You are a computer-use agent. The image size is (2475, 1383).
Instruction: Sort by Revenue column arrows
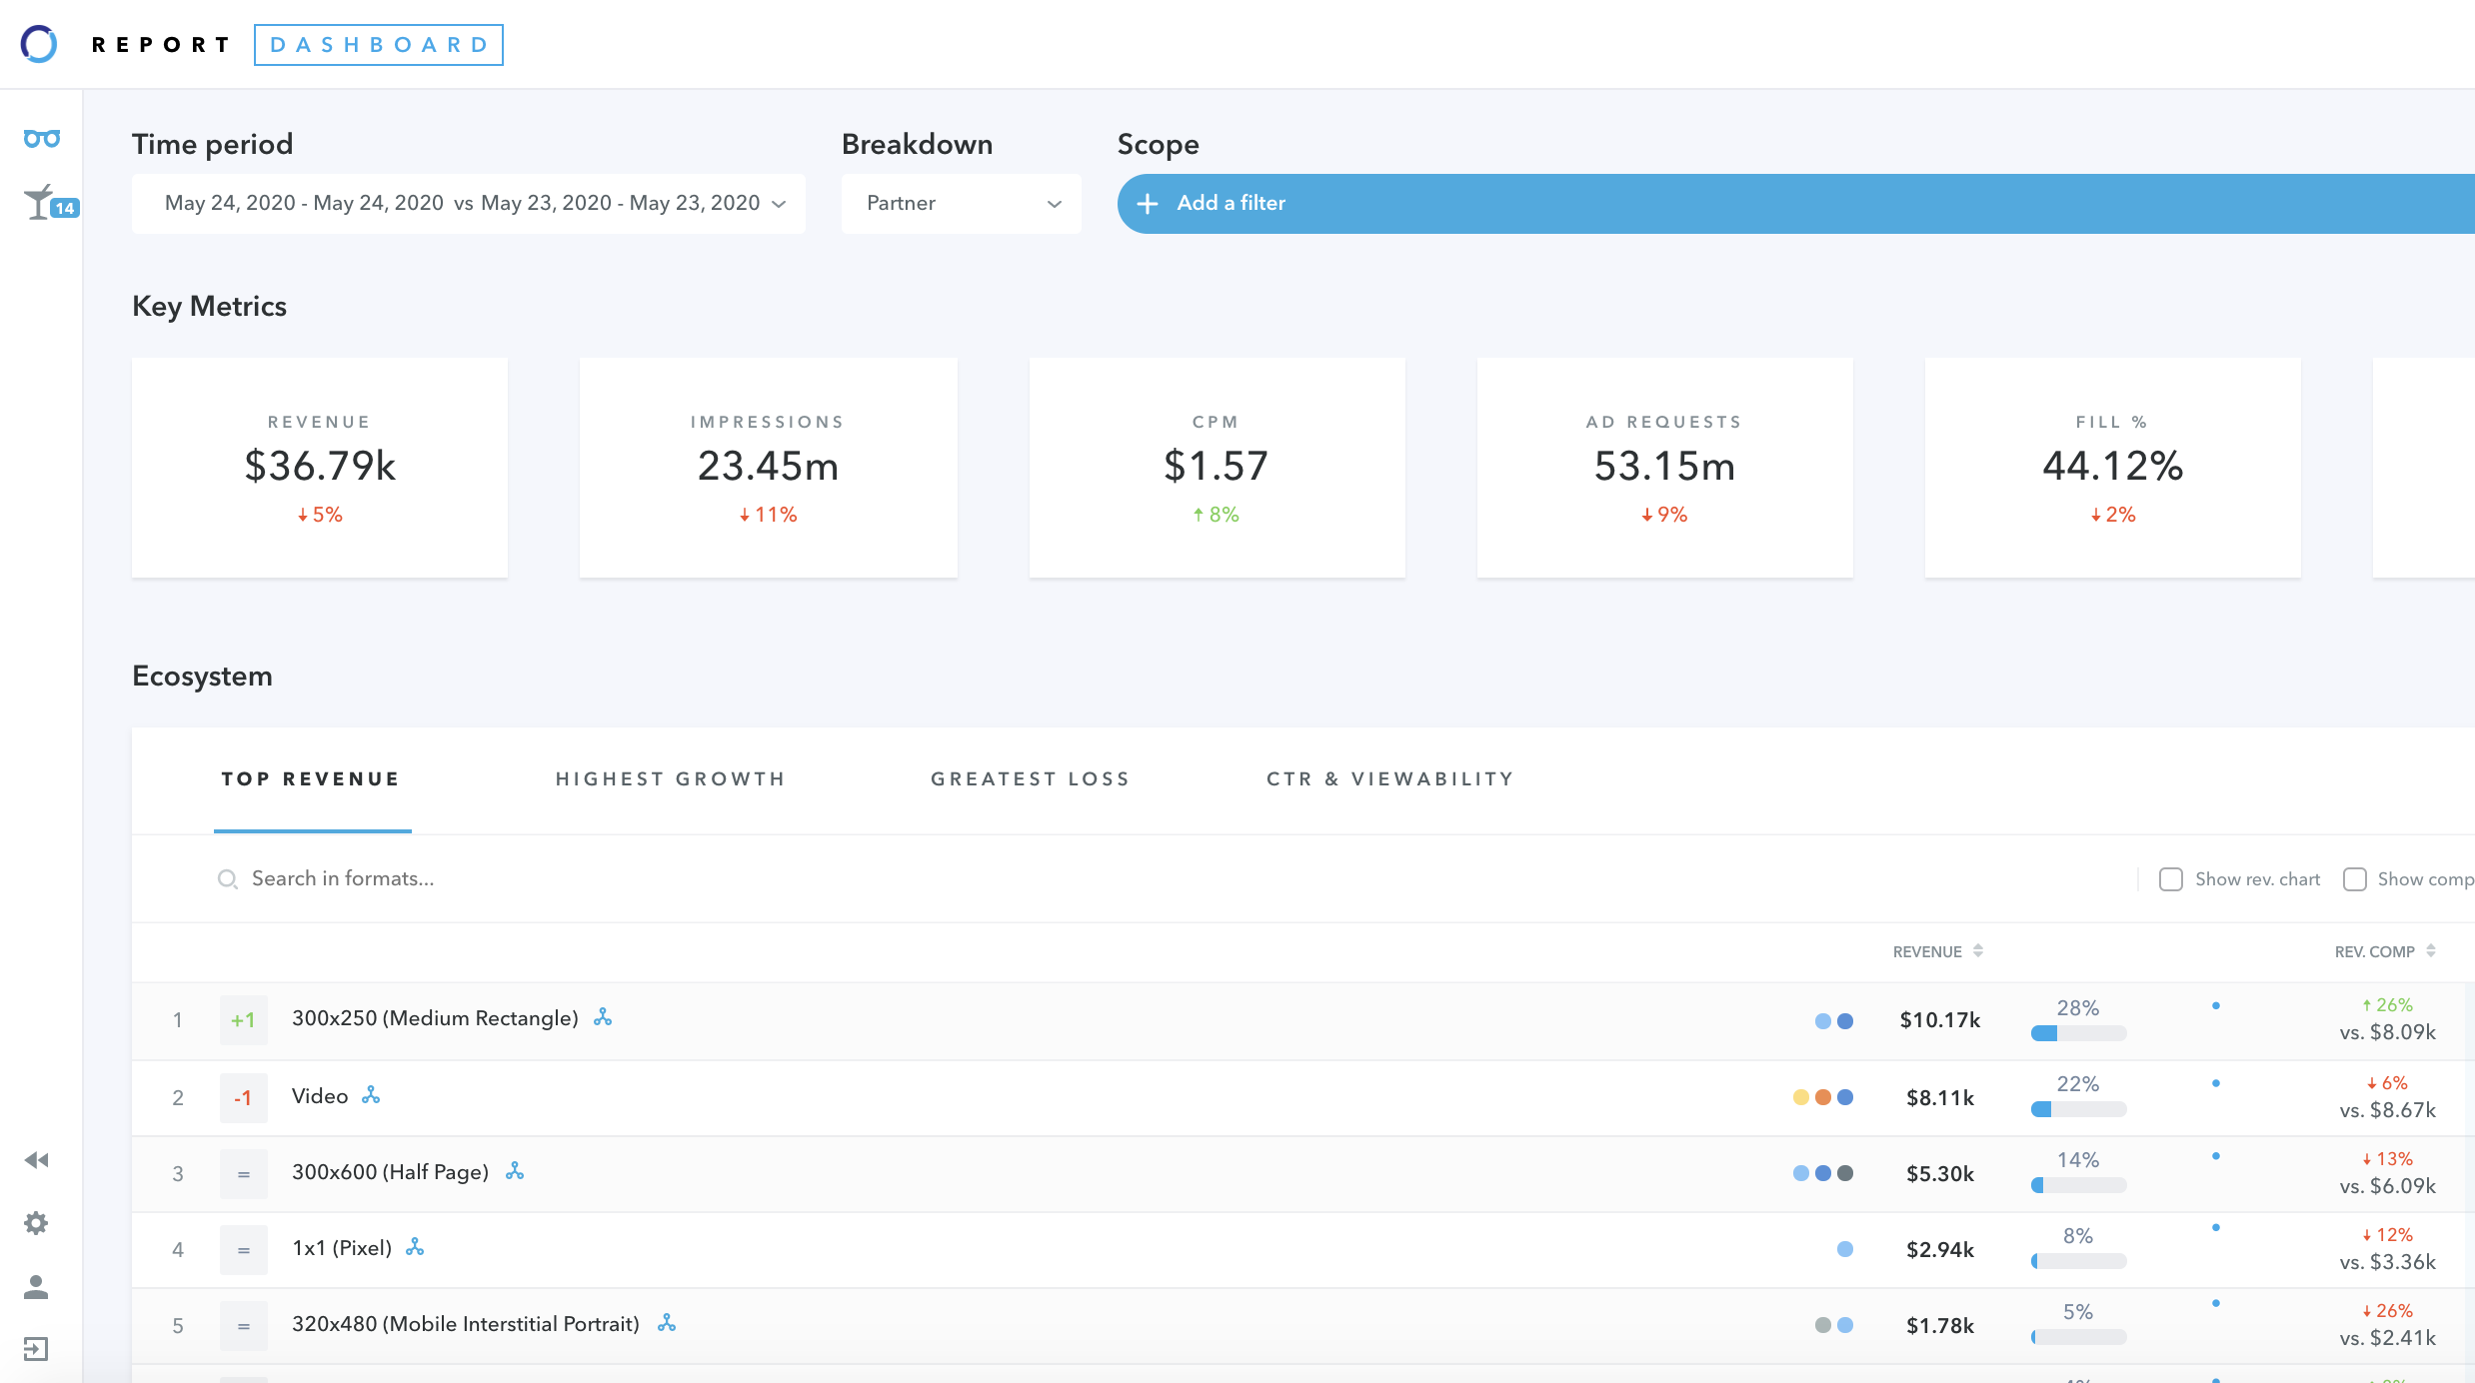point(1977,951)
